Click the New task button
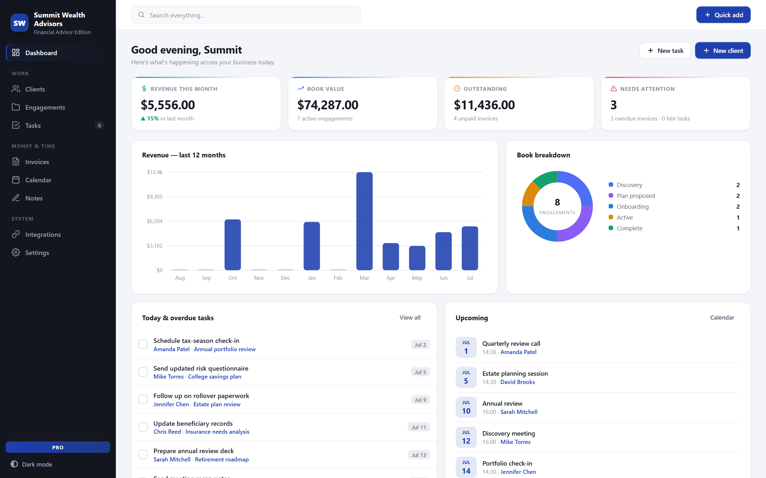This screenshot has width=766, height=478. coord(665,50)
